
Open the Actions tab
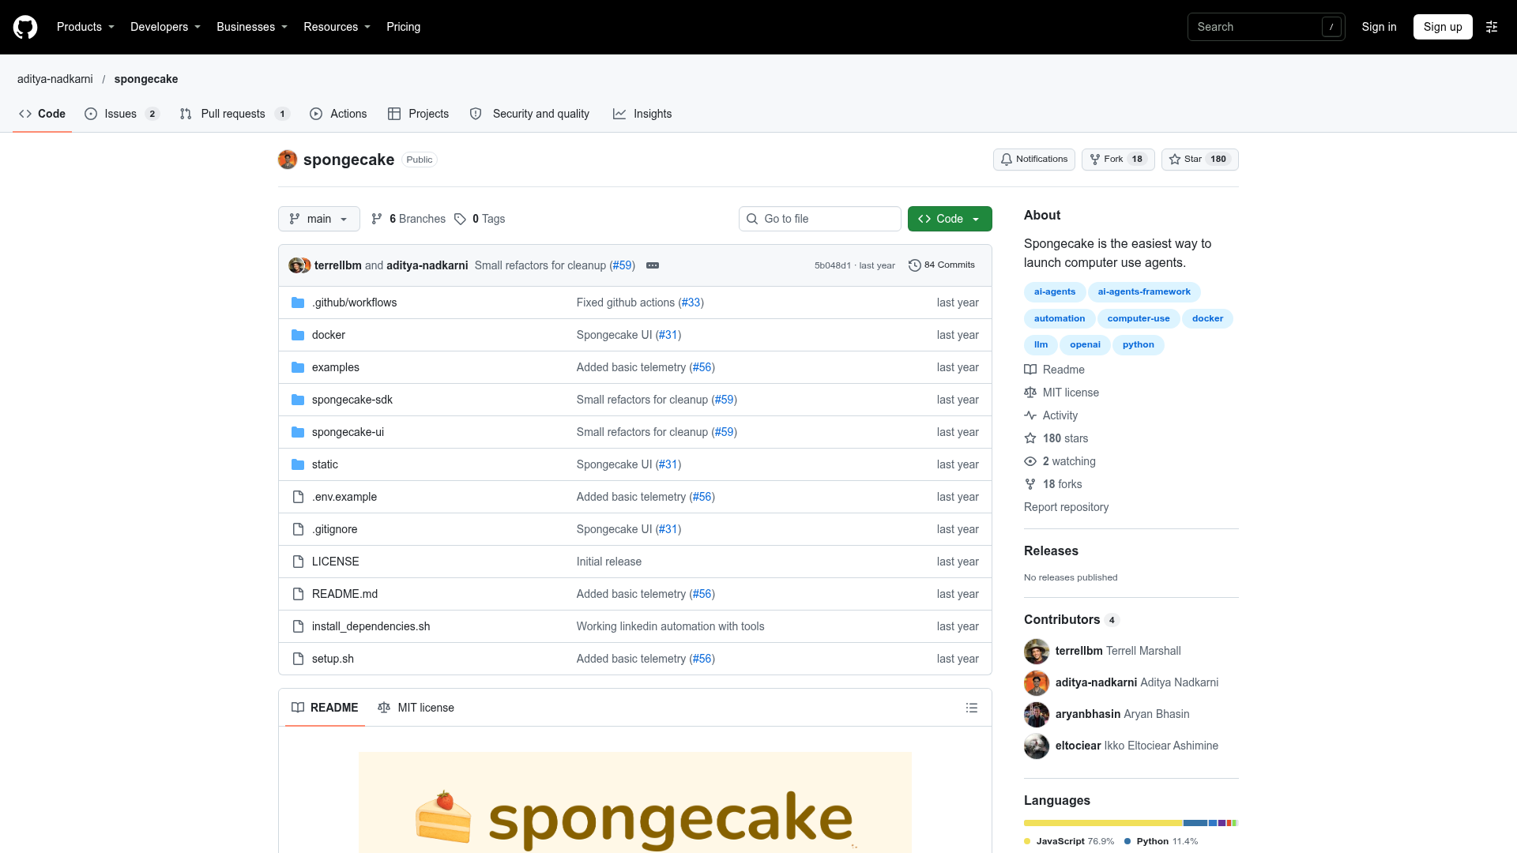pos(338,114)
